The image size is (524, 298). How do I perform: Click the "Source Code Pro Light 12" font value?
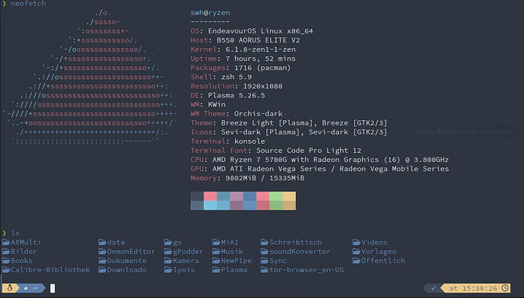pos(309,151)
